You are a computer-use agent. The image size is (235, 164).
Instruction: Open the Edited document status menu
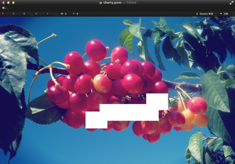tap(131, 3)
